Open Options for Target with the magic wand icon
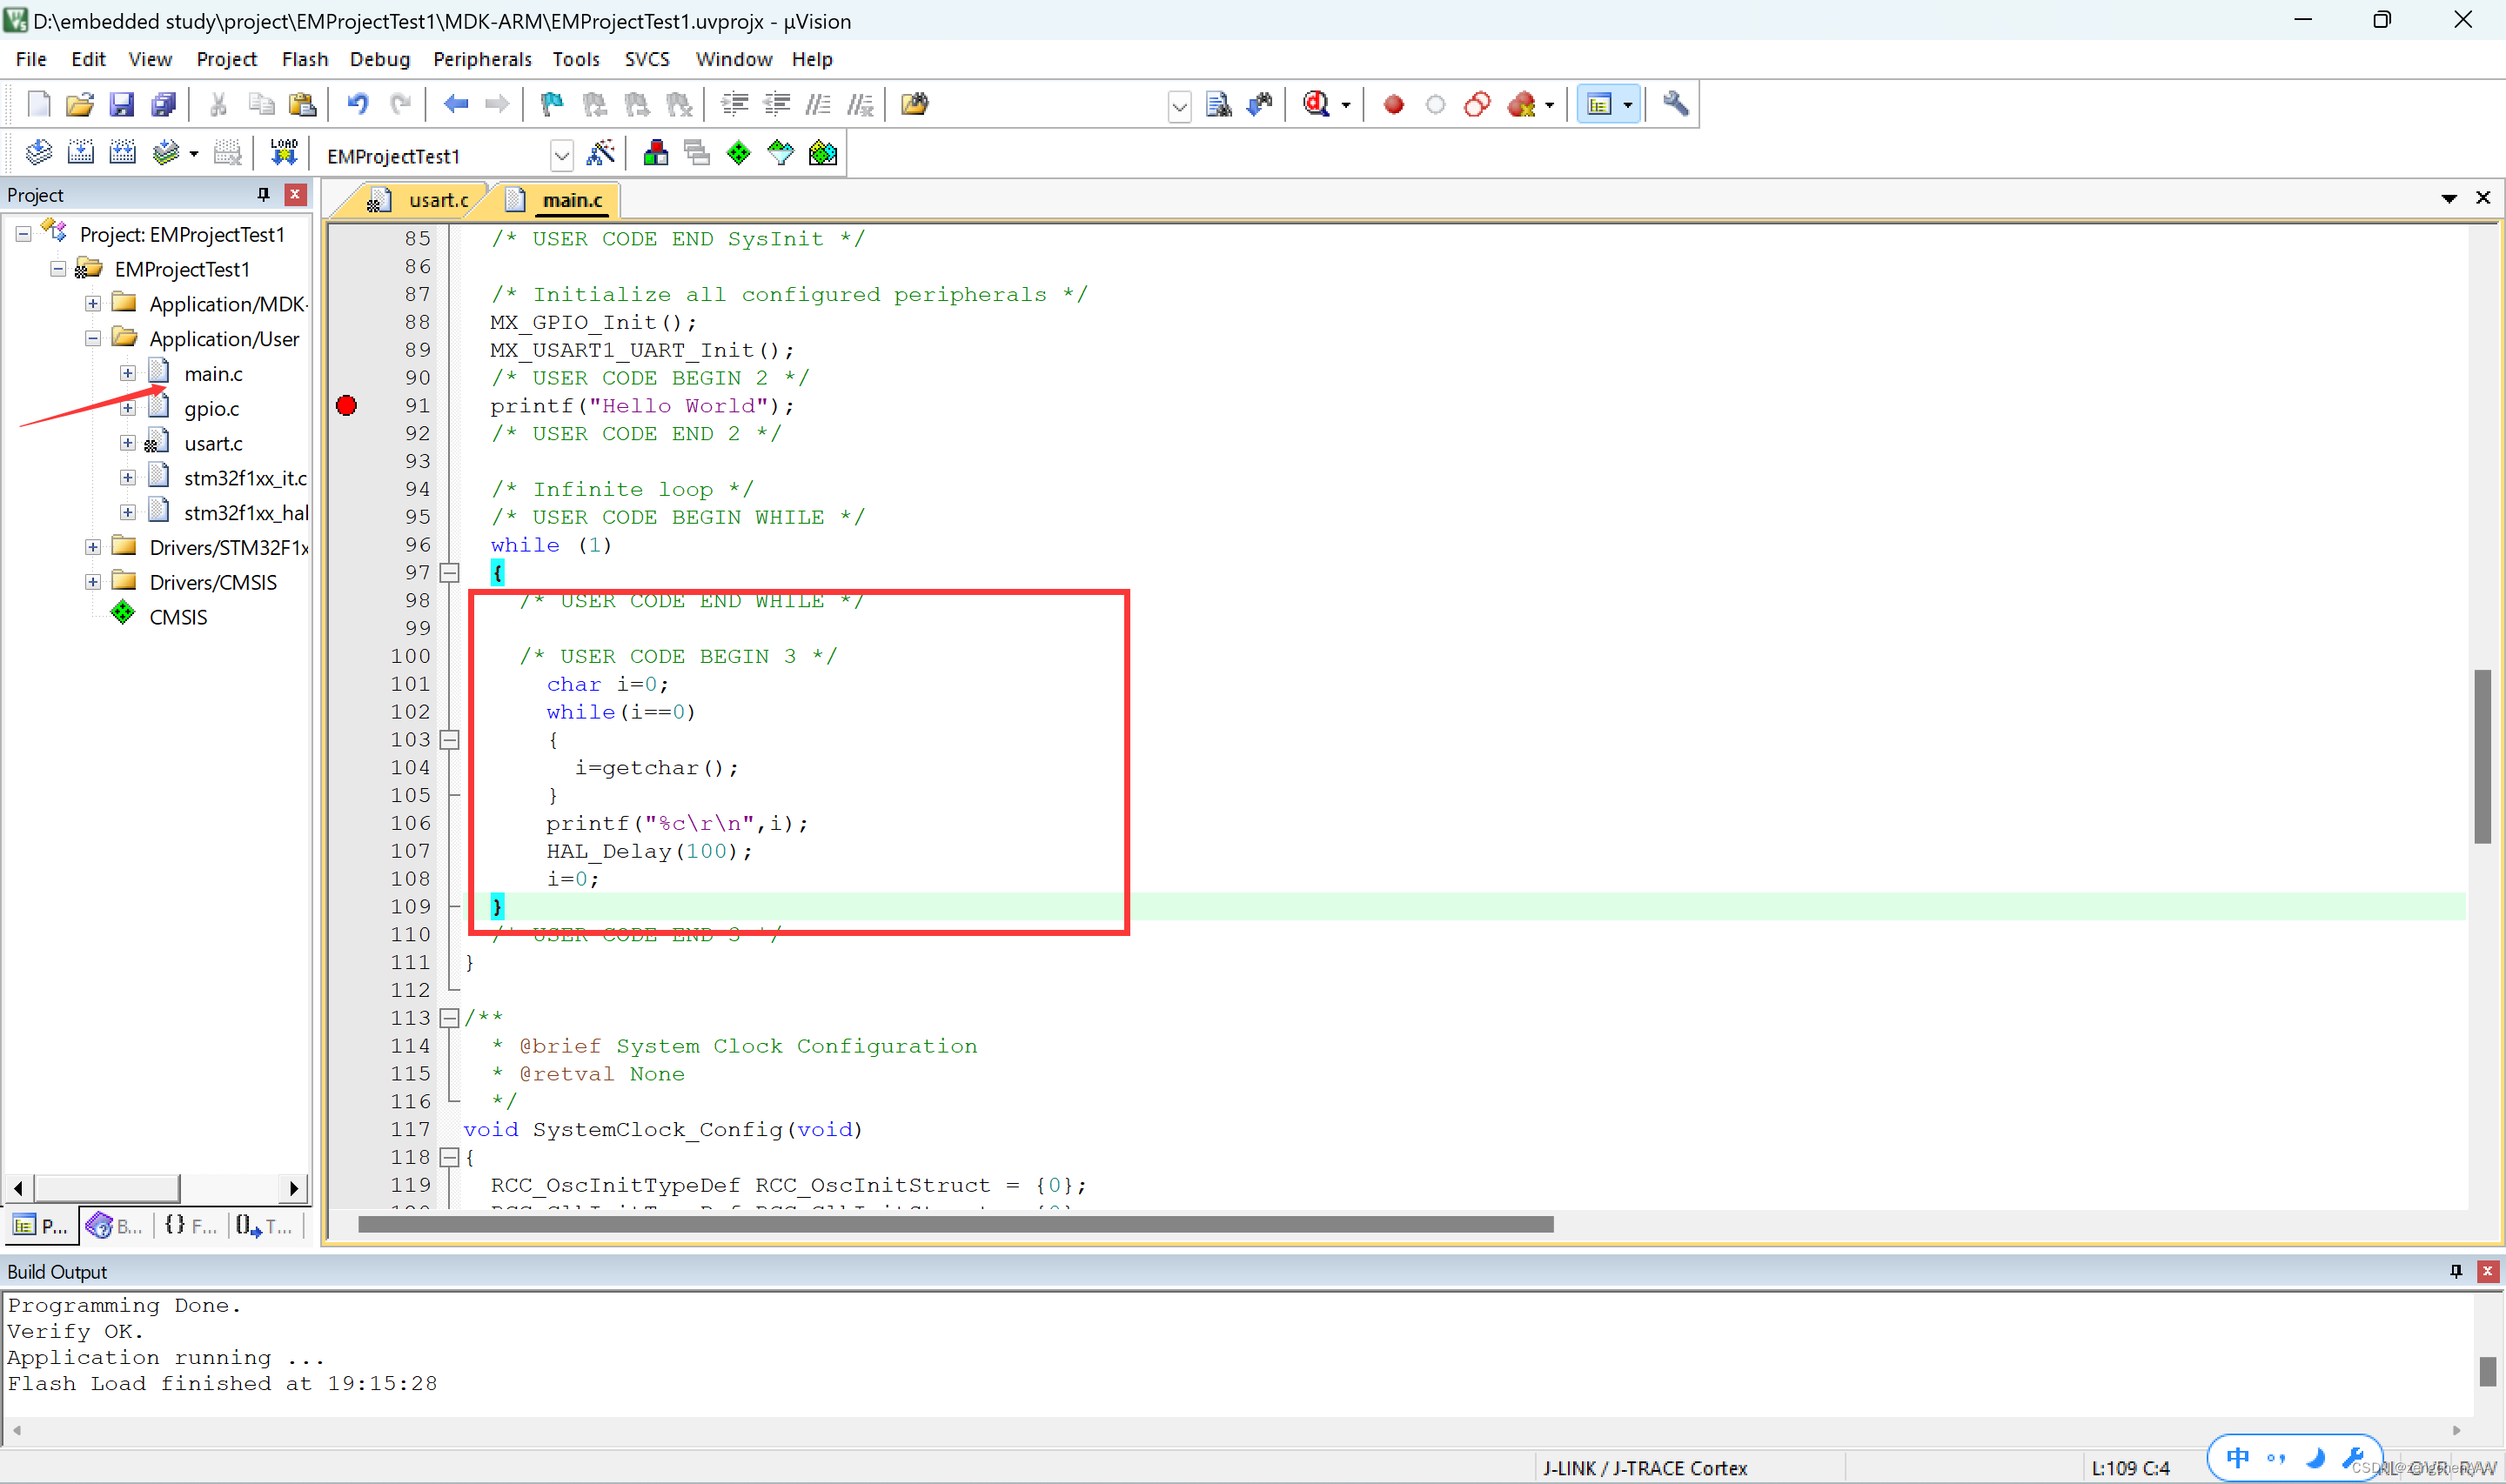This screenshot has height=1484, width=2506. click(601, 153)
